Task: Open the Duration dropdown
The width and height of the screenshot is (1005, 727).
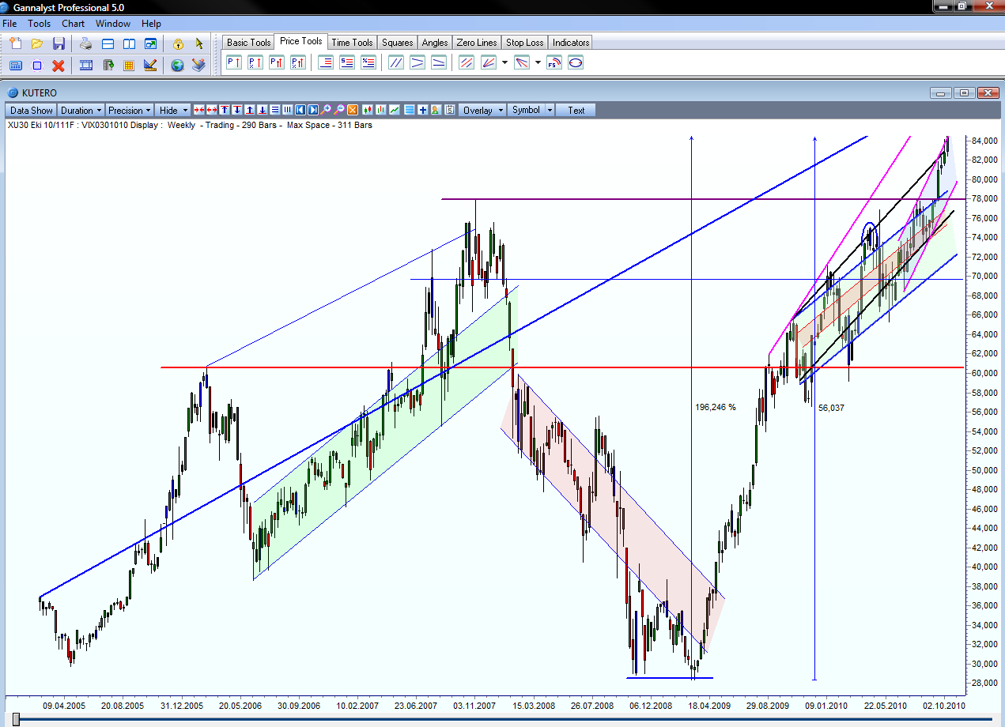Action: click(81, 110)
